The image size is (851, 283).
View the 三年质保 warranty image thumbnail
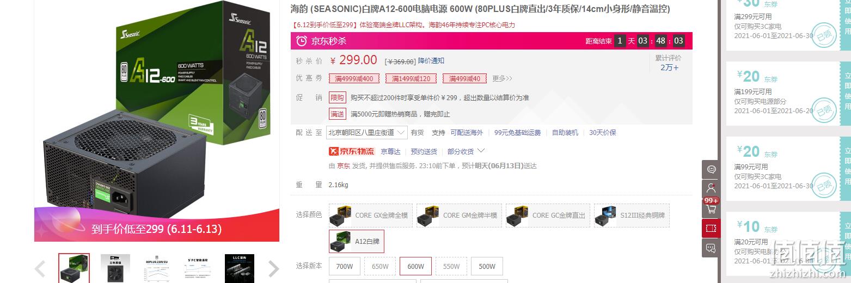tap(117, 268)
